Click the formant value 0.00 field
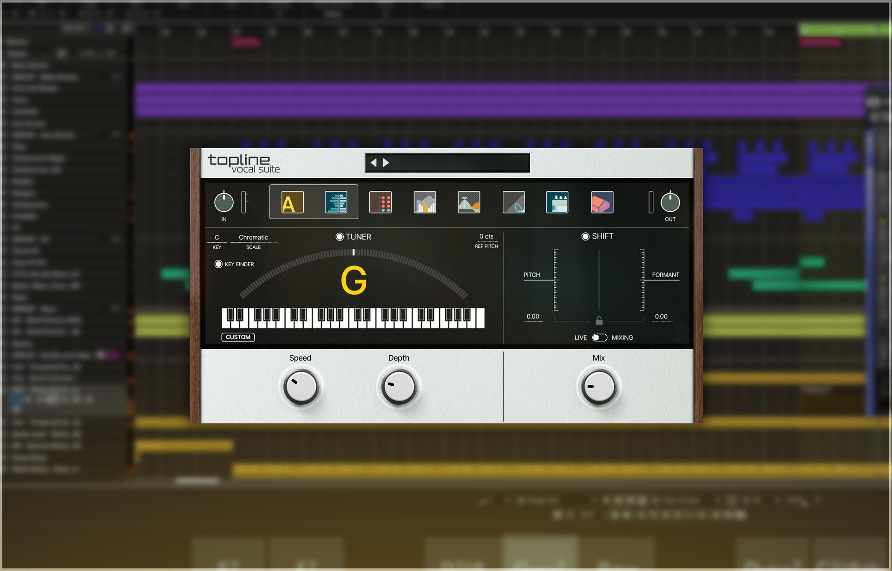Screen dimensions: 892x571 click(661, 317)
